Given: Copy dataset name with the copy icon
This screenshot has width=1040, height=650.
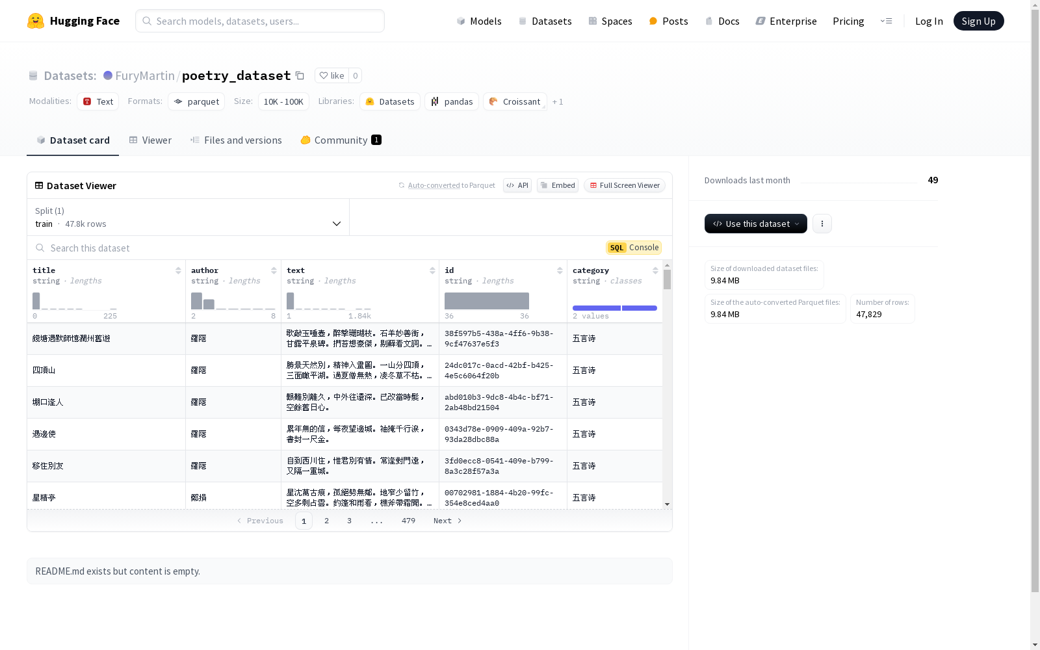Looking at the screenshot, I should pyautogui.click(x=300, y=75).
